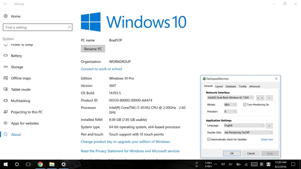301x169 pixels.
Task: Open File Explorer from taskbar
Action: [x=52, y=164]
